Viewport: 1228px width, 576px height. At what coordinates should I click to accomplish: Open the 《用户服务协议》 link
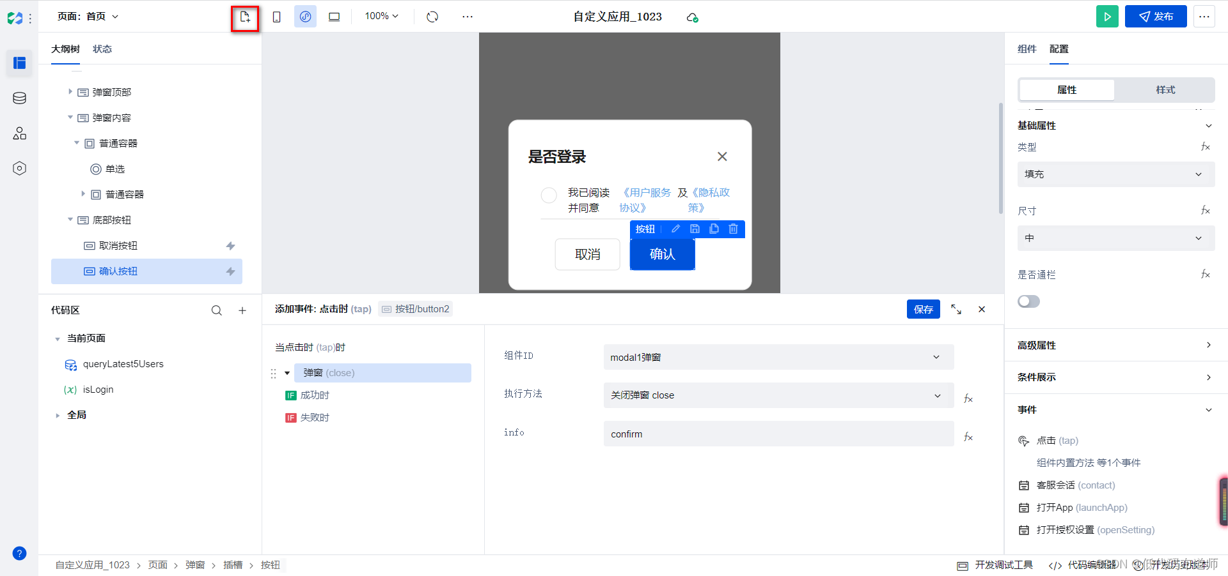pyautogui.click(x=645, y=200)
